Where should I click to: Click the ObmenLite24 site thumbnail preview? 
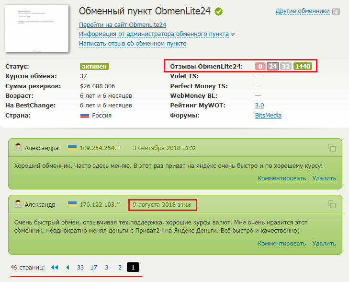point(37,29)
